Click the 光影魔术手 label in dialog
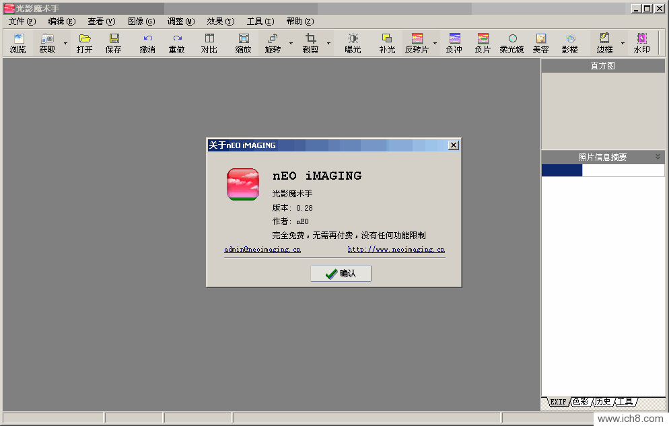Screen dimensions: 669x426 (292, 194)
